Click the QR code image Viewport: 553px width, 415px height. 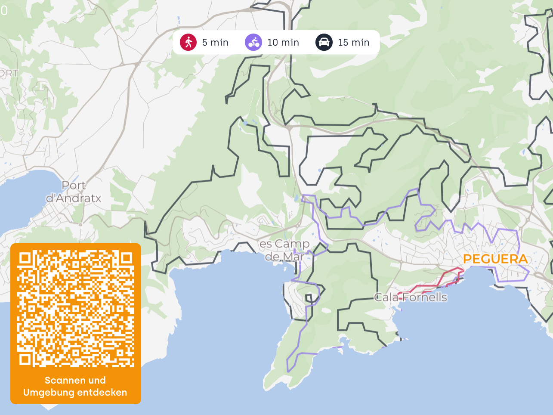tap(76, 308)
